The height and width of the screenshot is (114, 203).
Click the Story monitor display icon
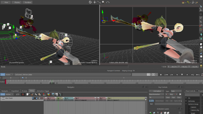[53, 94]
